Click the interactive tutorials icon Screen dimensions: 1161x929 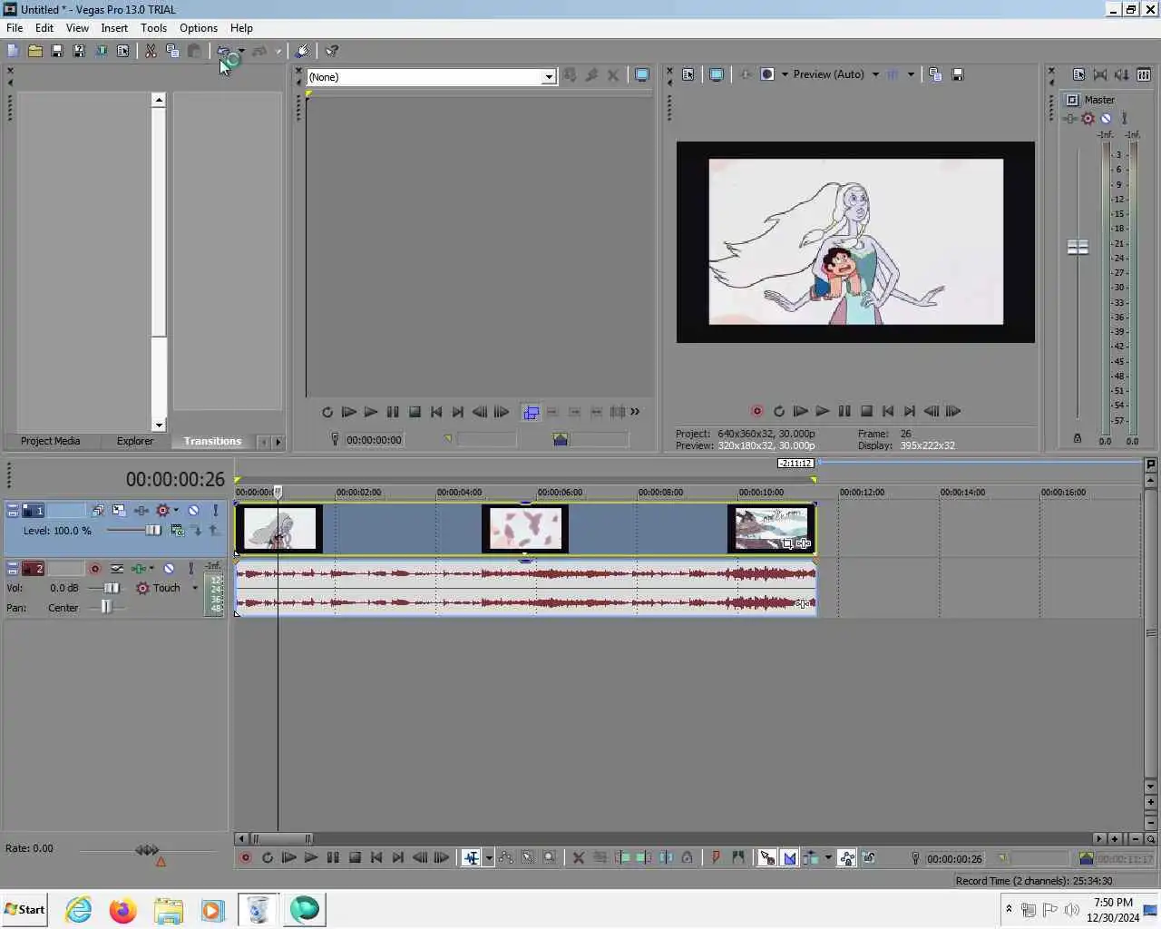303,52
